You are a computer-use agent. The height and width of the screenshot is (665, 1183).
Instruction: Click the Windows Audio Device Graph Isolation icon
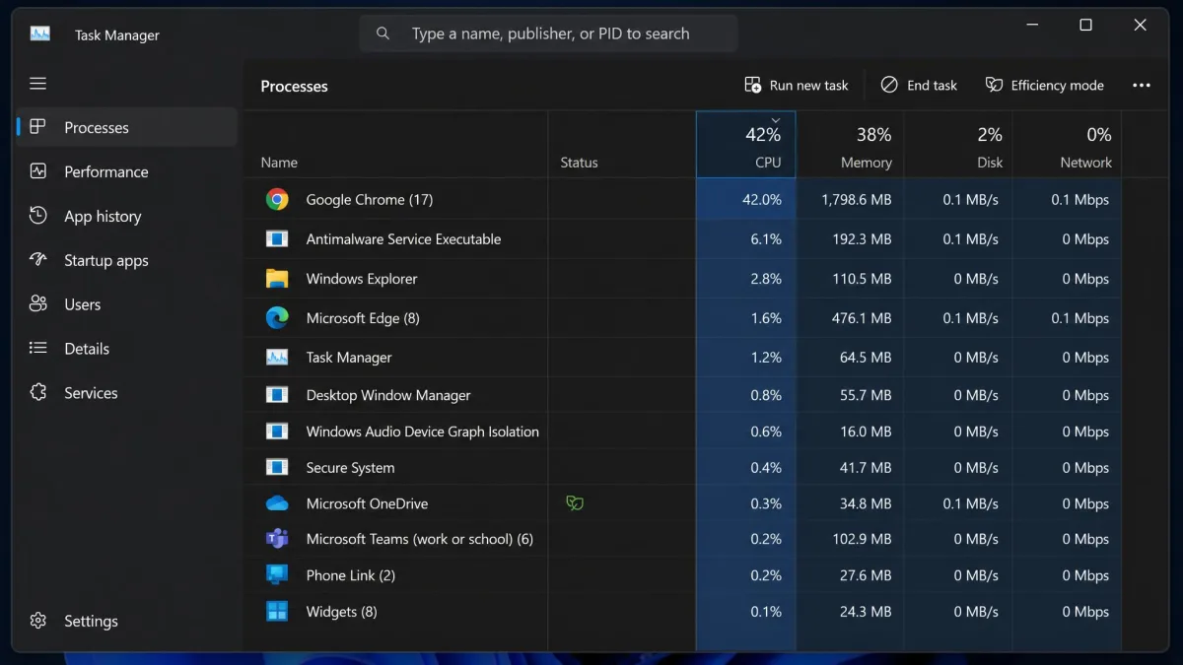tap(277, 432)
